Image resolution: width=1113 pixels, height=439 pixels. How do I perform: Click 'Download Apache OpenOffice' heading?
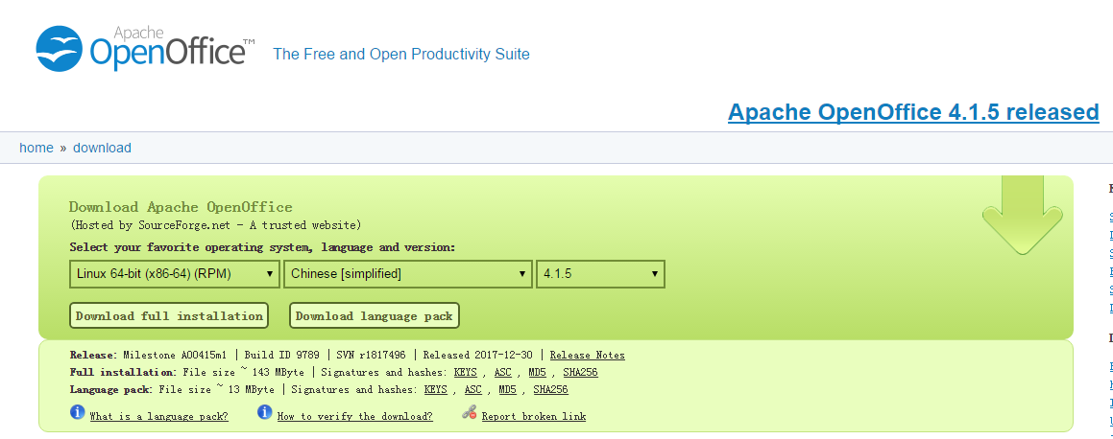tap(181, 207)
